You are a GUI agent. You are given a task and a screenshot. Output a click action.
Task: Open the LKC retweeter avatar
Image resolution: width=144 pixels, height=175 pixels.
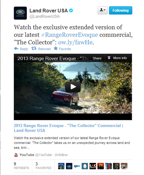click(x=93, y=166)
